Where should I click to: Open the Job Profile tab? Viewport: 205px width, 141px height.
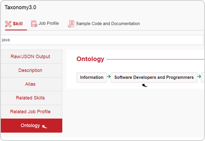click(x=49, y=23)
